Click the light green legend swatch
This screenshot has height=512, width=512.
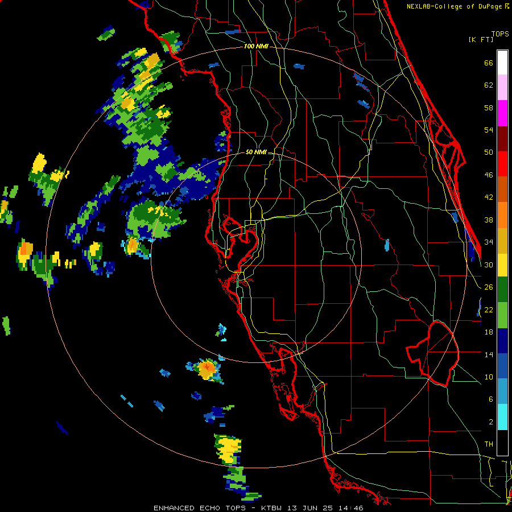tap(502, 315)
